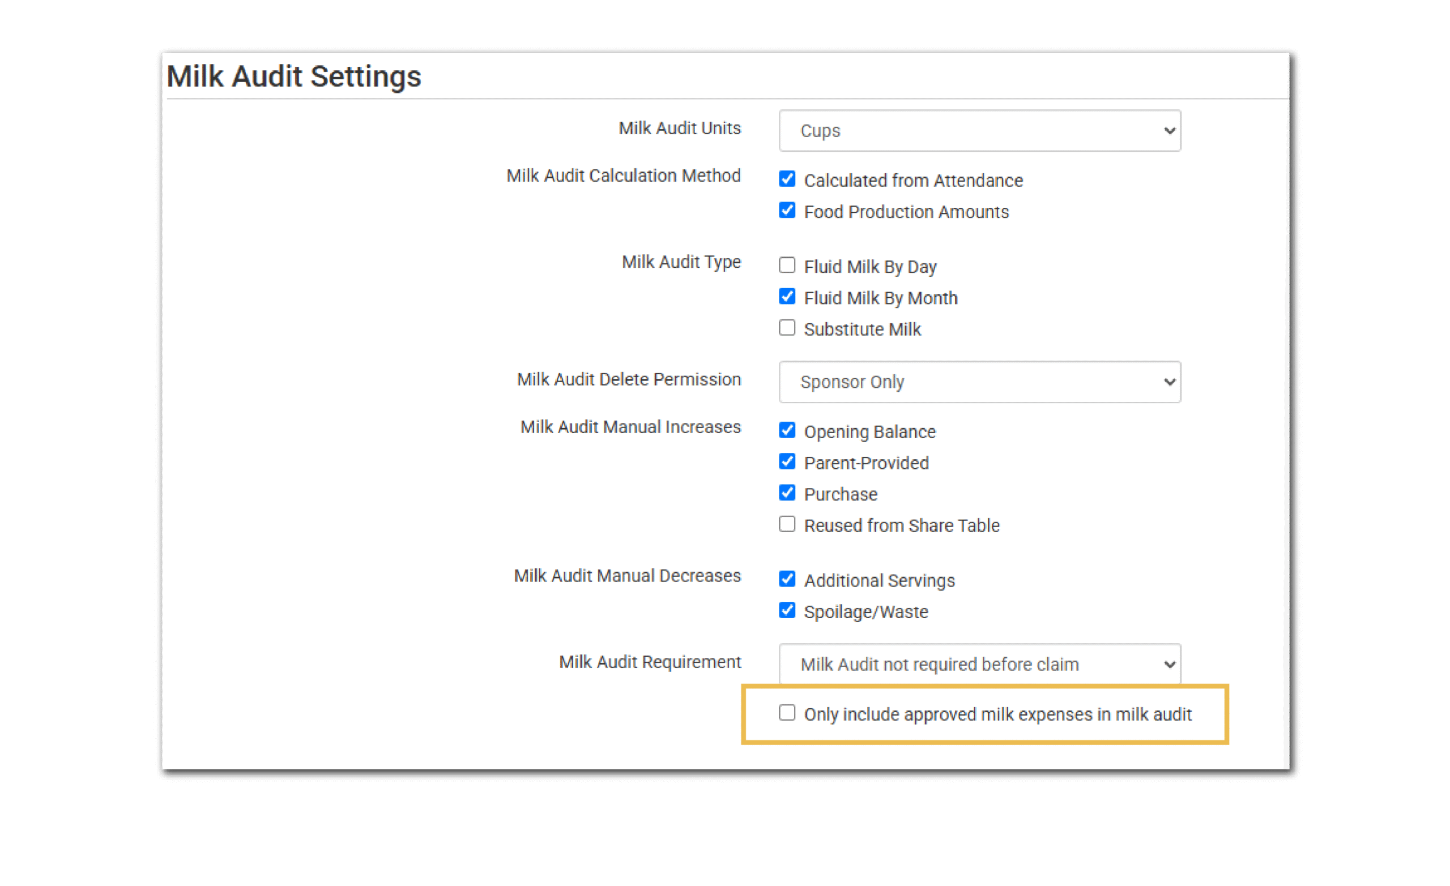Click the Milk Audit Settings heading
1450x886 pixels.
(x=293, y=76)
